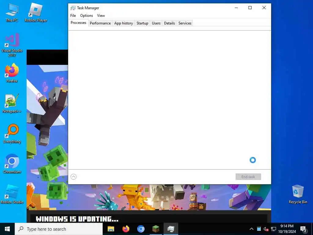Launch Chromium from taskbar
Screen dimensions: 313x235
pos(141,229)
